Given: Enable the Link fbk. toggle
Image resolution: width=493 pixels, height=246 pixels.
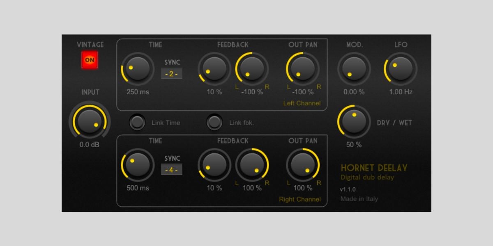Looking at the screenshot, I should 214,122.
